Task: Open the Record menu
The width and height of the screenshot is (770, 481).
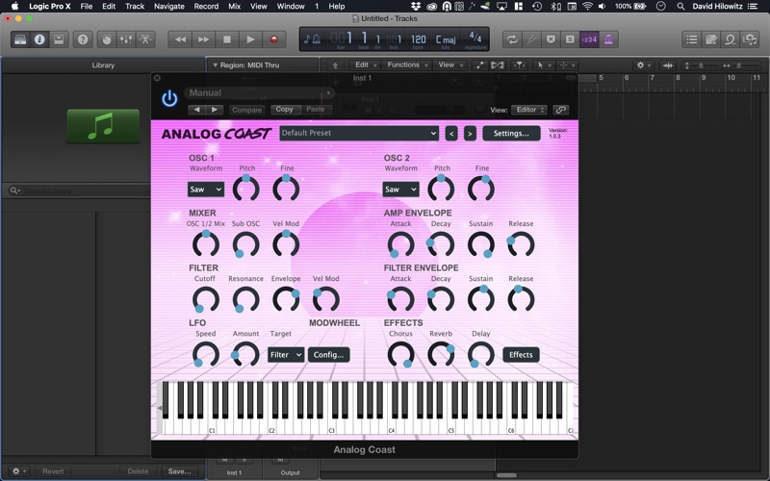Action: (206, 7)
